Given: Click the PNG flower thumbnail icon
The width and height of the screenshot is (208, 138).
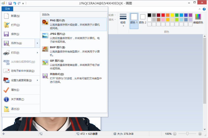Looking at the screenshot, I should coord(45,22).
